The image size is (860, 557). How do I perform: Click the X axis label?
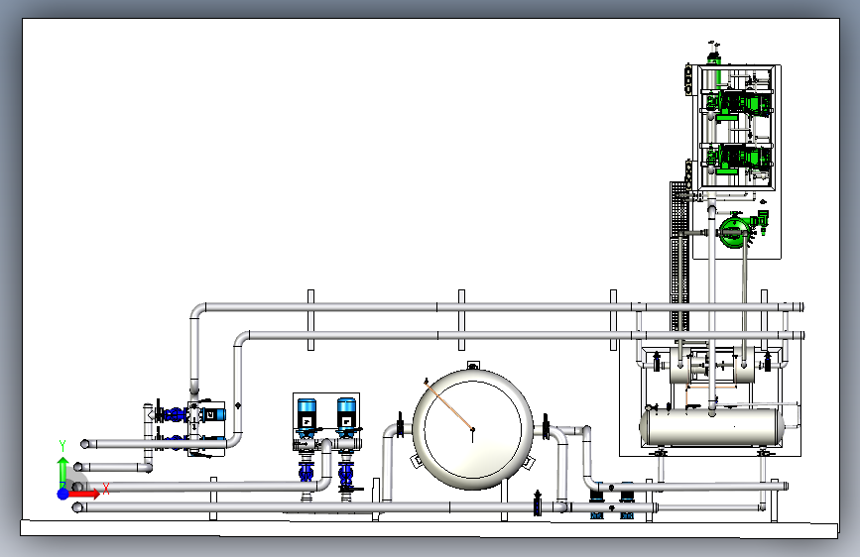(x=106, y=489)
